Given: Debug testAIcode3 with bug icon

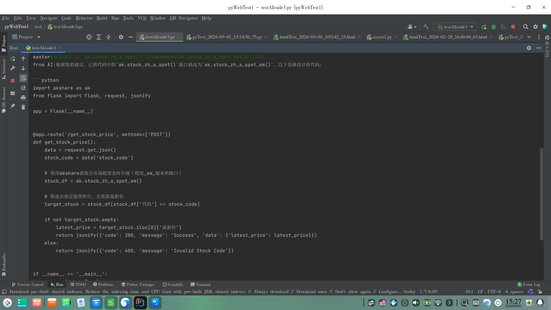Looking at the screenshot, I should tap(494, 27).
